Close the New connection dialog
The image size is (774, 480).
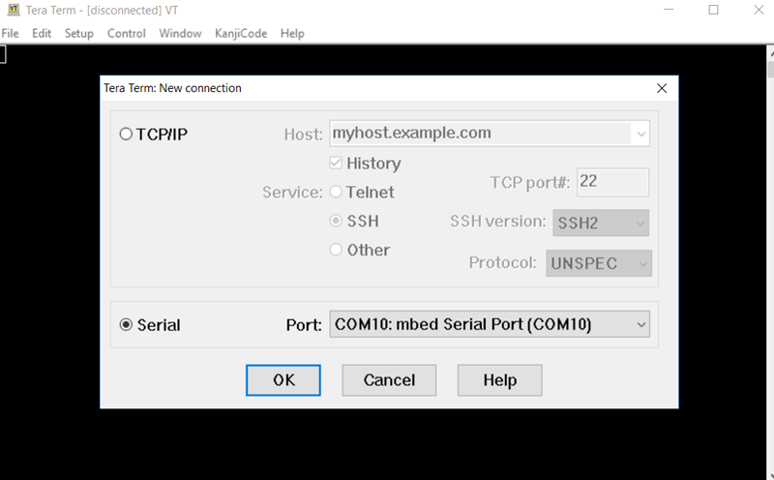pos(662,88)
